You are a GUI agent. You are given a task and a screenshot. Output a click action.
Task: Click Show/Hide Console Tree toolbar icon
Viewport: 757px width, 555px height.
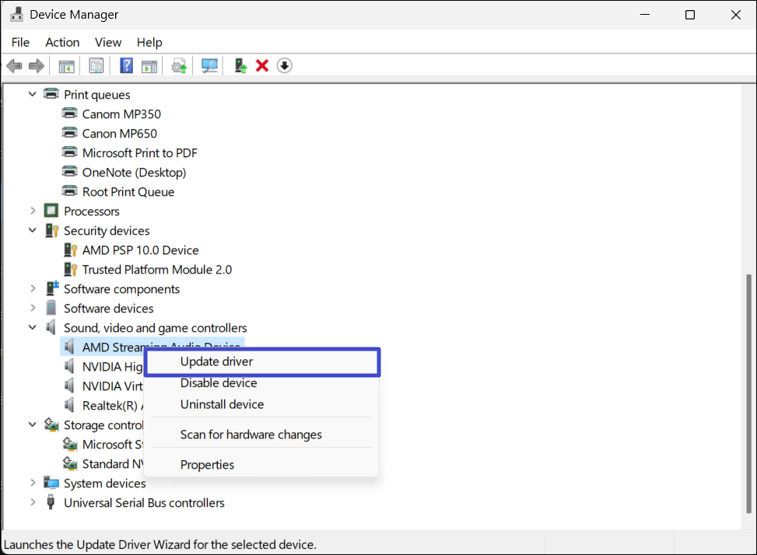(67, 66)
